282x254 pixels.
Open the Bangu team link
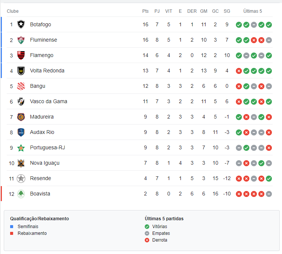point(37,86)
